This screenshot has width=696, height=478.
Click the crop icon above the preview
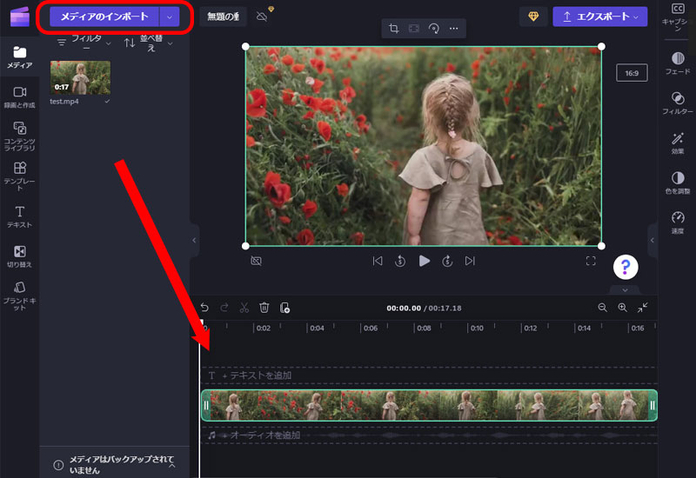coord(394,29)
